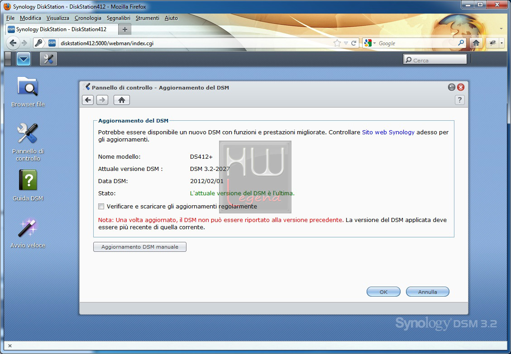Open the Segnalibri menu
The width and height of the screenshot is (511, 354).
click(118, 18)
